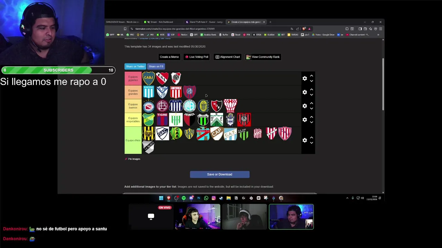View Community Rank page
The image size is (442, 248).
tap(263, 57)
